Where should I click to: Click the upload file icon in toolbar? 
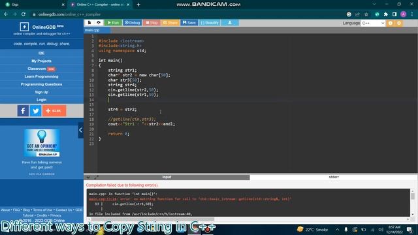point(99,23)
